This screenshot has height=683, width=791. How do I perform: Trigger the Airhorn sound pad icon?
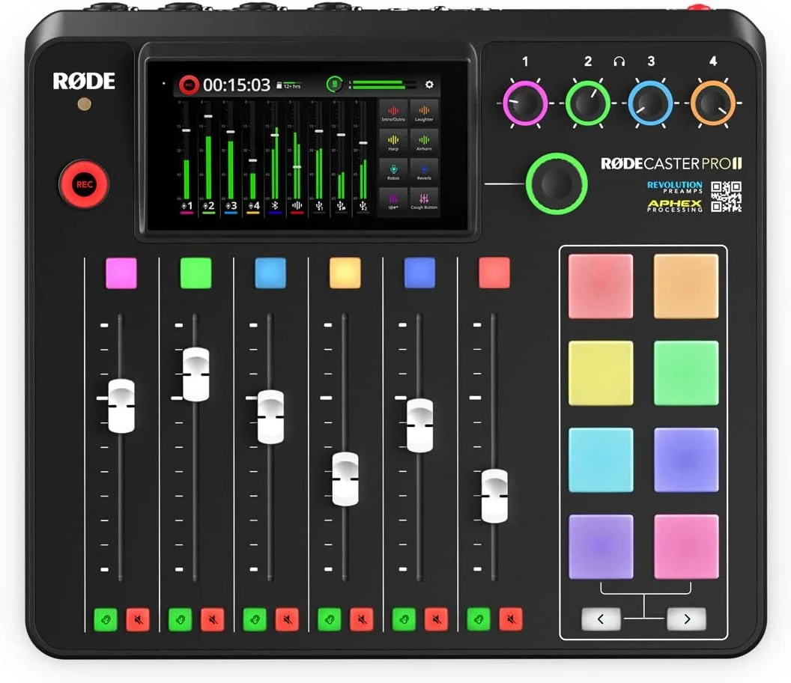[x=424, y=139]
